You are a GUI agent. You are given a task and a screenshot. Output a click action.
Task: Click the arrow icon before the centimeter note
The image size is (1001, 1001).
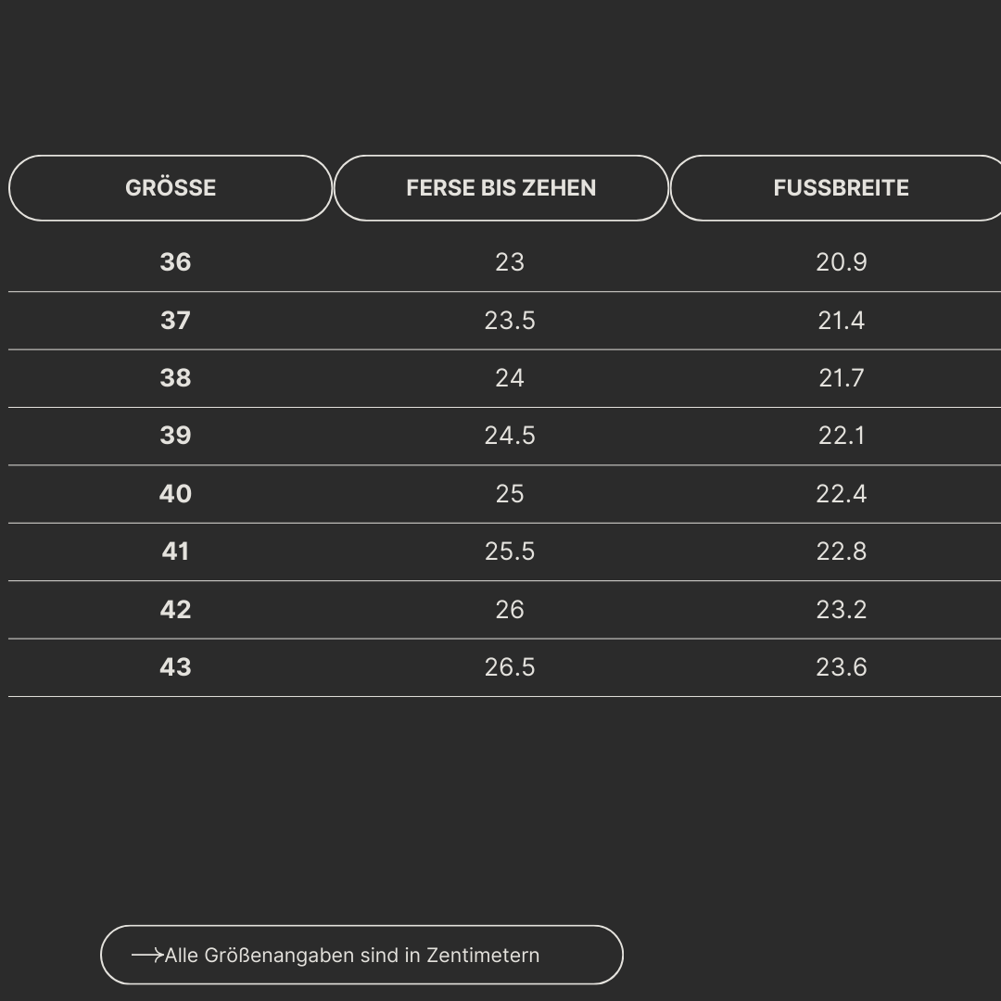[x=147, y=955]
